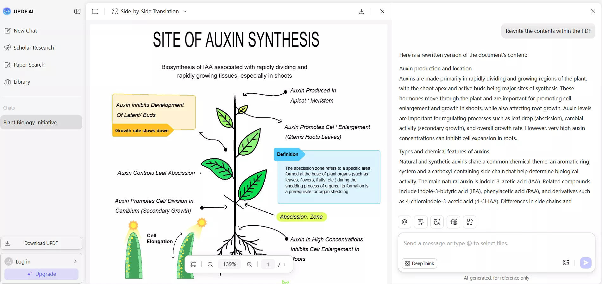This screenshot has width=602, height=284.
Task: Toggle the PDF thumbnail panel icon
Action: 95,11
